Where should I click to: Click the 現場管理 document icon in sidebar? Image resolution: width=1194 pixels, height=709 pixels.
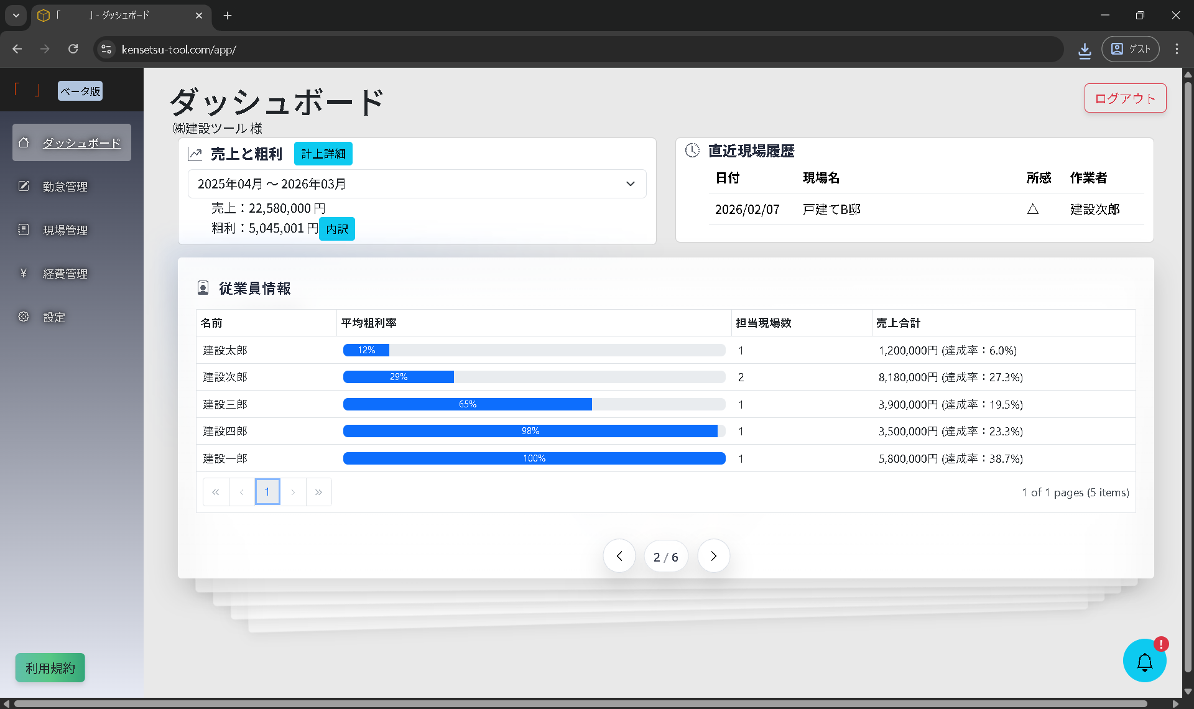[x=24, y=229]
